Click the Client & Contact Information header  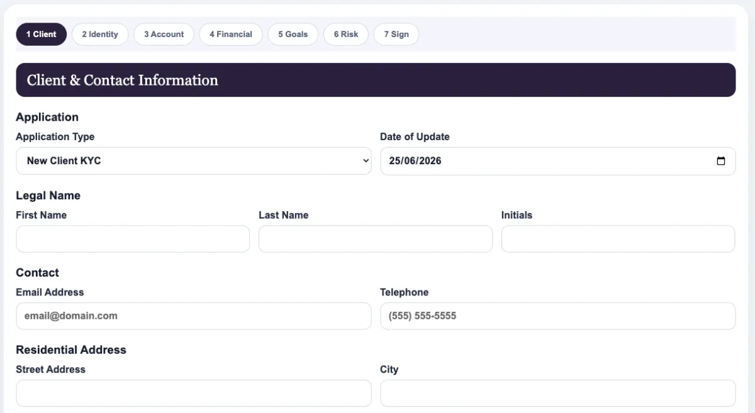click(x=376, y=80)
